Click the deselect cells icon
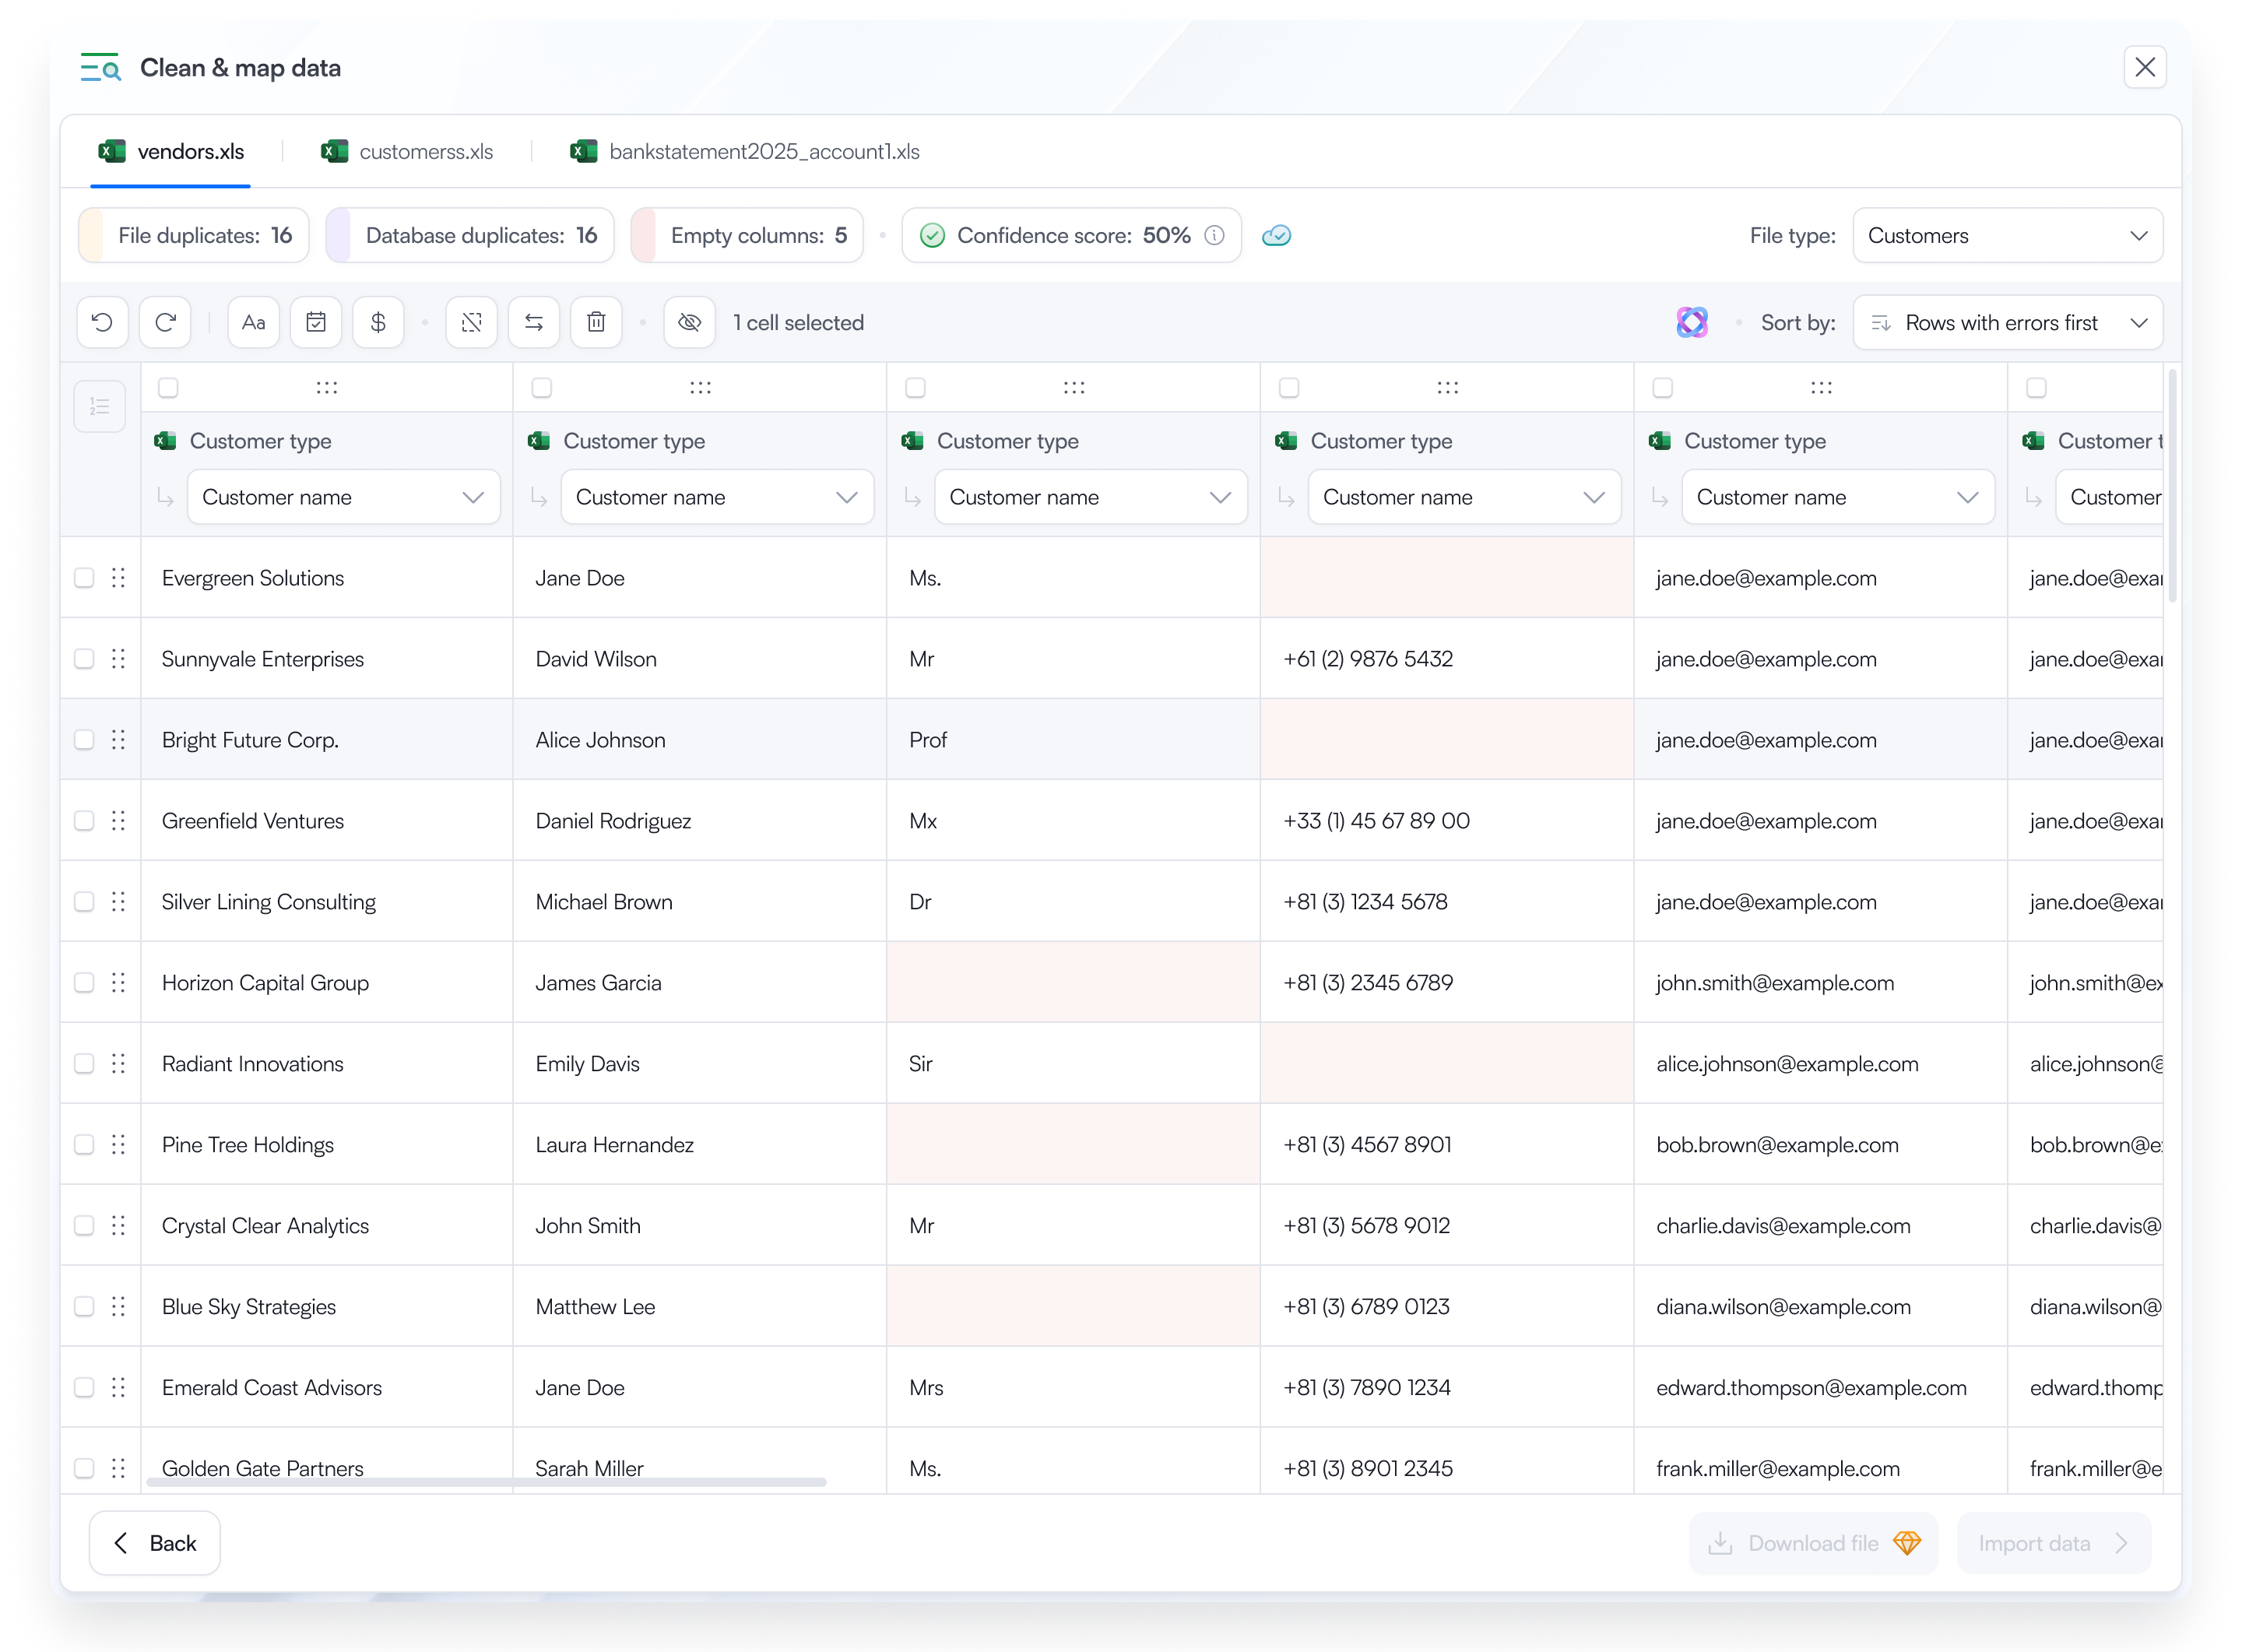2242x1652 pixels. (x=472, y=322)
